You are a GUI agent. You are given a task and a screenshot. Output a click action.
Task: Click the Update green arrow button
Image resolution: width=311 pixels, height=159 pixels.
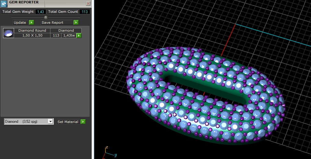[31, 23]
